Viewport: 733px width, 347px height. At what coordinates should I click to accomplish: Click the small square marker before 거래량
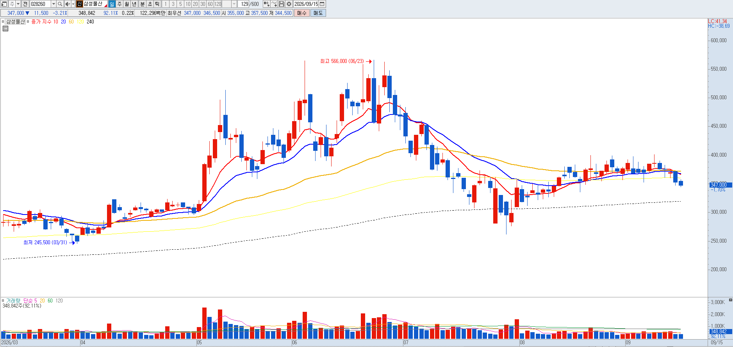tap(3, 300)
